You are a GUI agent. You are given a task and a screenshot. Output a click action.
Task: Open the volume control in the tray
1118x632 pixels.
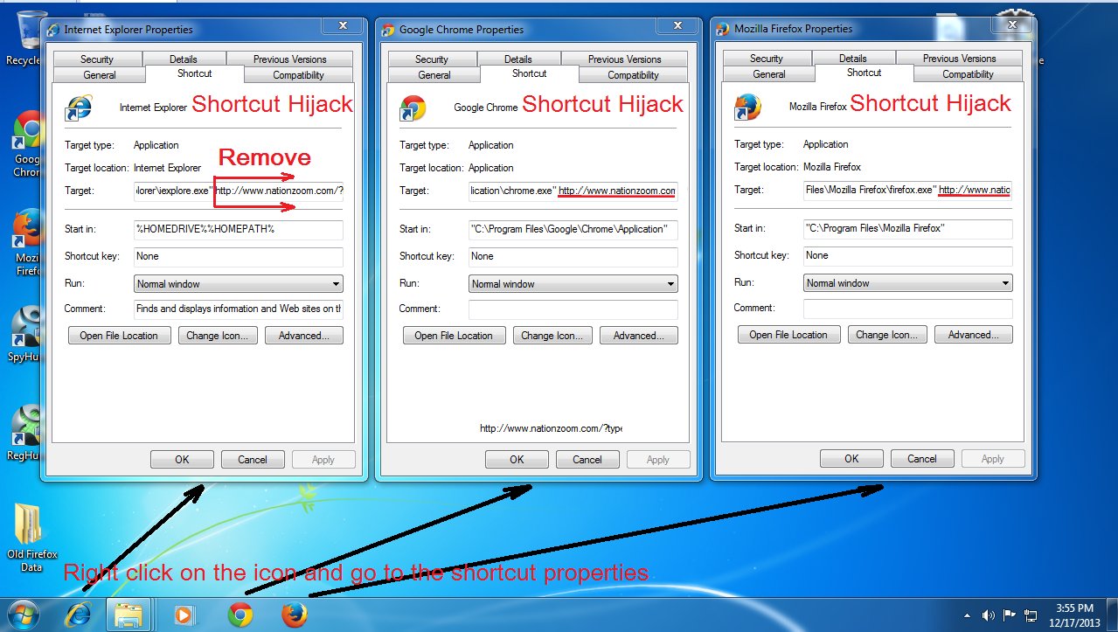click(x=989, y=615)
